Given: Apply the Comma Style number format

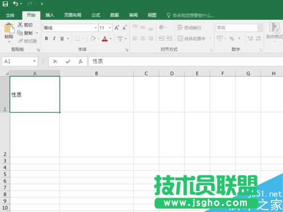Looking at the screenshot, I should point(239,38).
